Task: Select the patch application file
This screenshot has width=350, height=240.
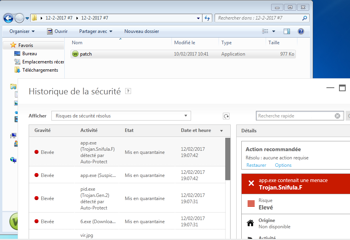Action: click(x=183, y=54)
